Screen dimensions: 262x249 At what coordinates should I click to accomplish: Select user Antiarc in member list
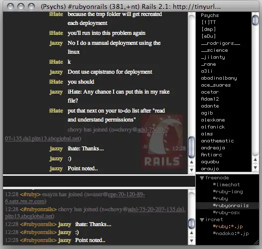coord(211,155)
